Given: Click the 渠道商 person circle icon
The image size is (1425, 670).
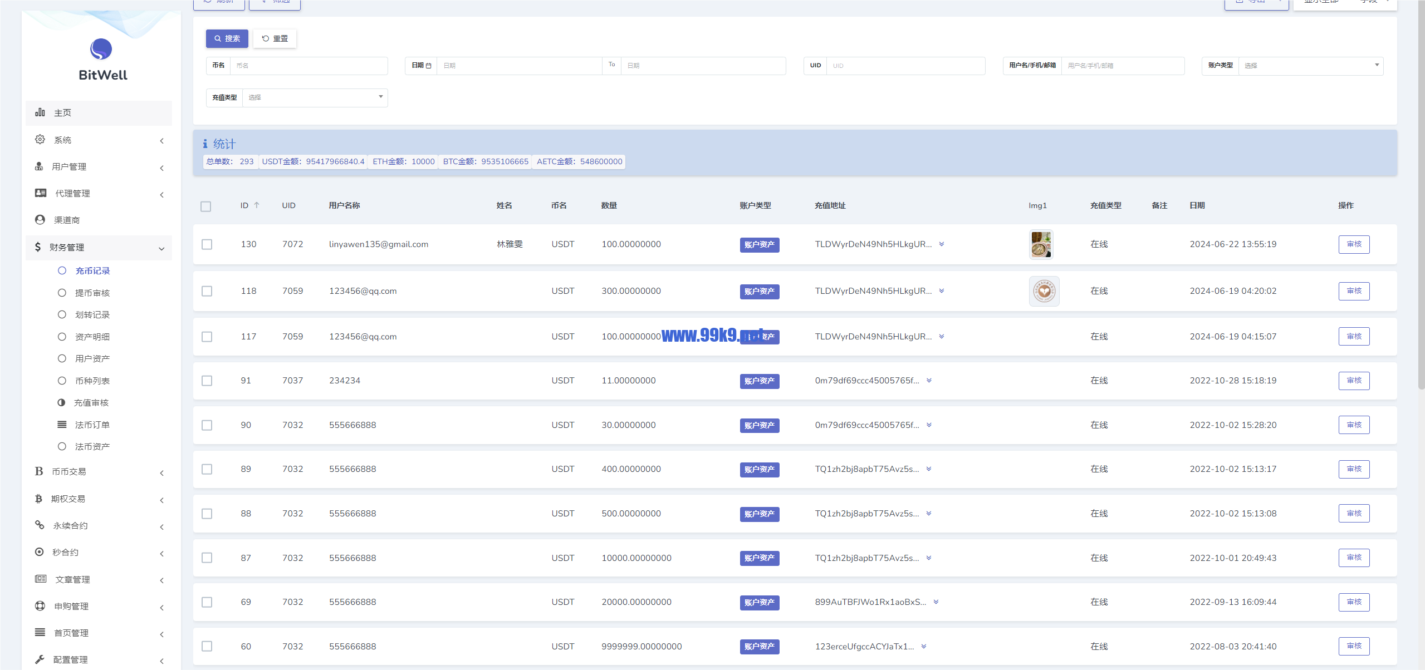Looking at the screenshot, I should 40,220.
